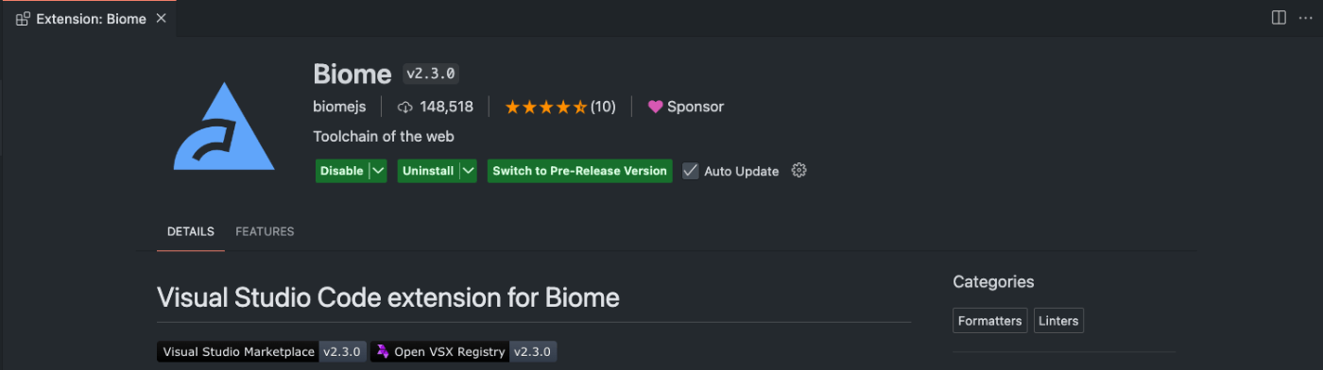Screen dimensions: 1323x370
Task: Click Switch to Pre-Release Version
Action: coord(580,171)
